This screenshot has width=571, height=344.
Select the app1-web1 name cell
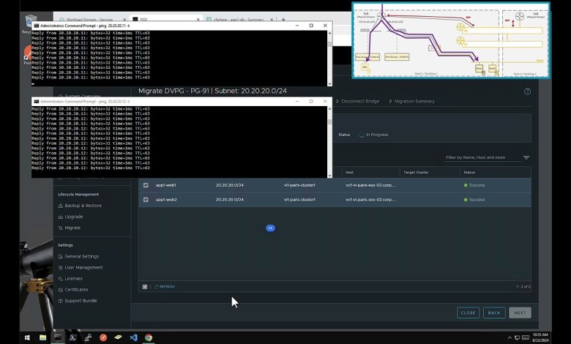pyautogui.click(x=165, y=185)
